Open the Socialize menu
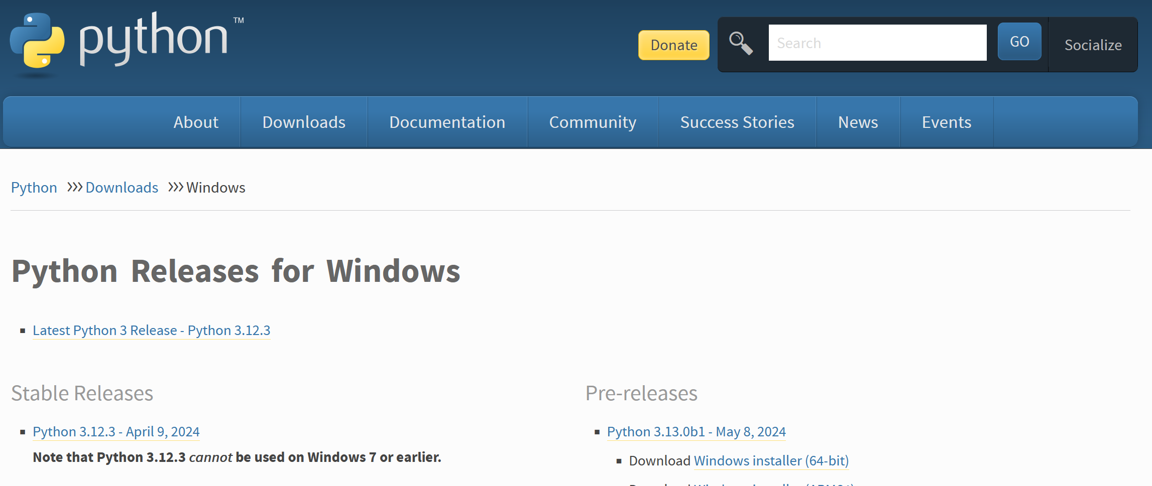This screenshot has width=1152, height=486. tap(1093, 45)
